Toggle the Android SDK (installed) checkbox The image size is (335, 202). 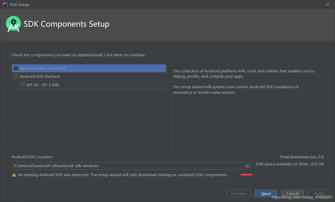point(16,68)
